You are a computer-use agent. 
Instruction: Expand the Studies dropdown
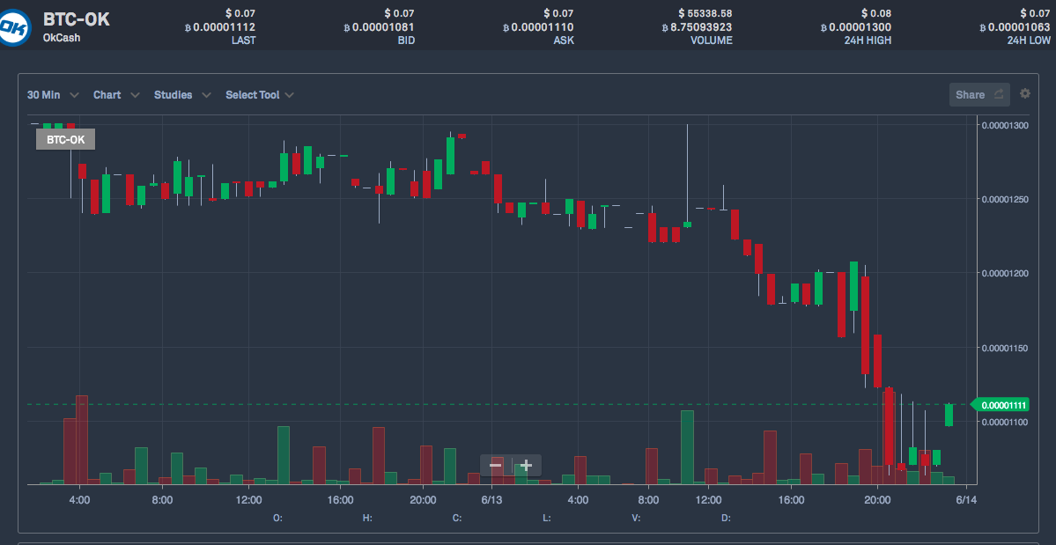tap(182, 95)
